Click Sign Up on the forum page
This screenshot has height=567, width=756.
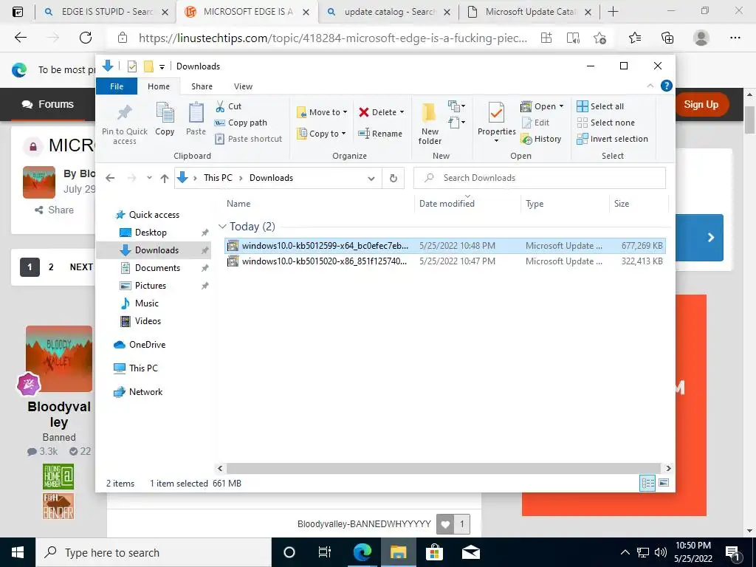pyautogui.click(x=701, y=104)
